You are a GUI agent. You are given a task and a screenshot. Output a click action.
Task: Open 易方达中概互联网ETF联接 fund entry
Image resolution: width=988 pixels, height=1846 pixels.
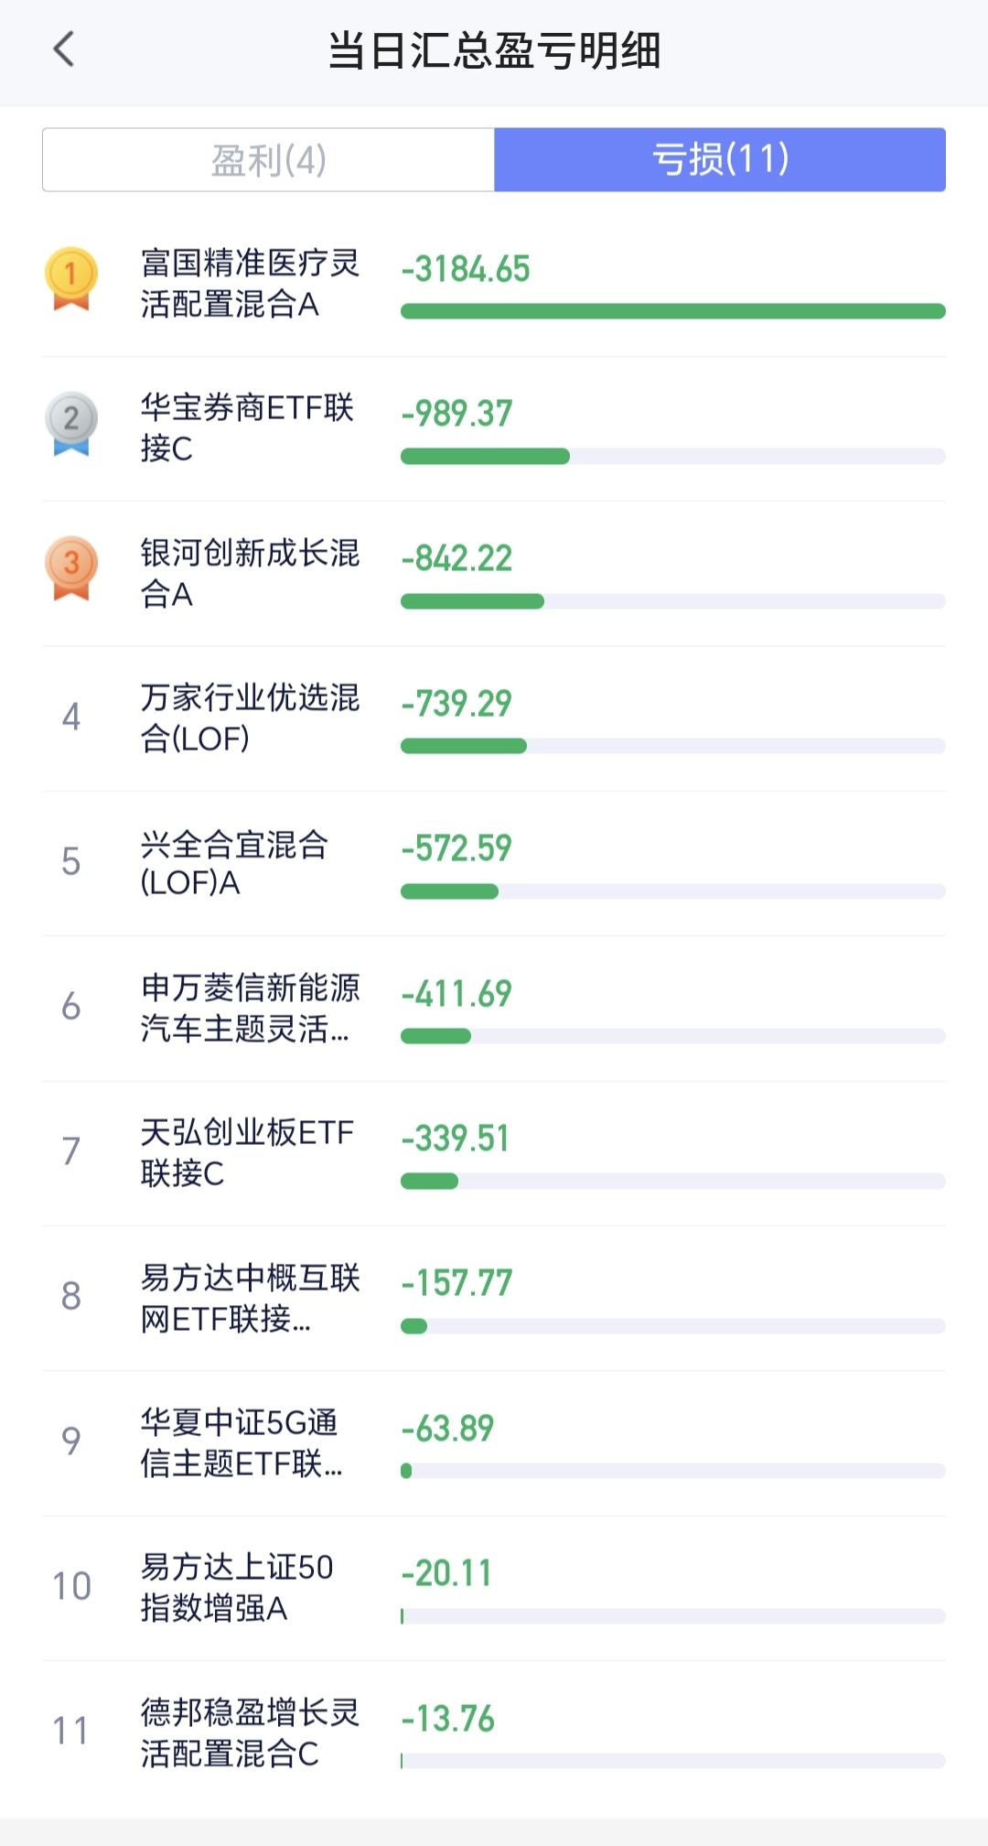494,1298
